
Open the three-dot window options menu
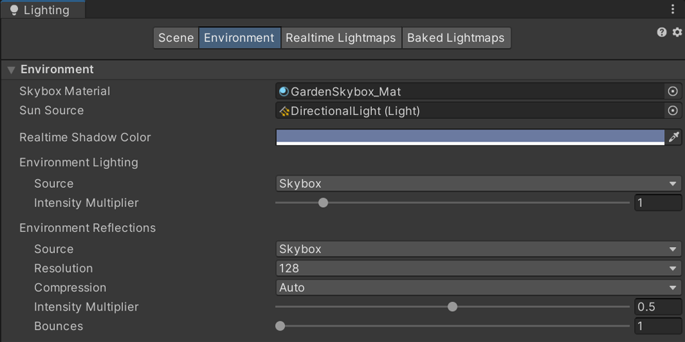point(673,9)
